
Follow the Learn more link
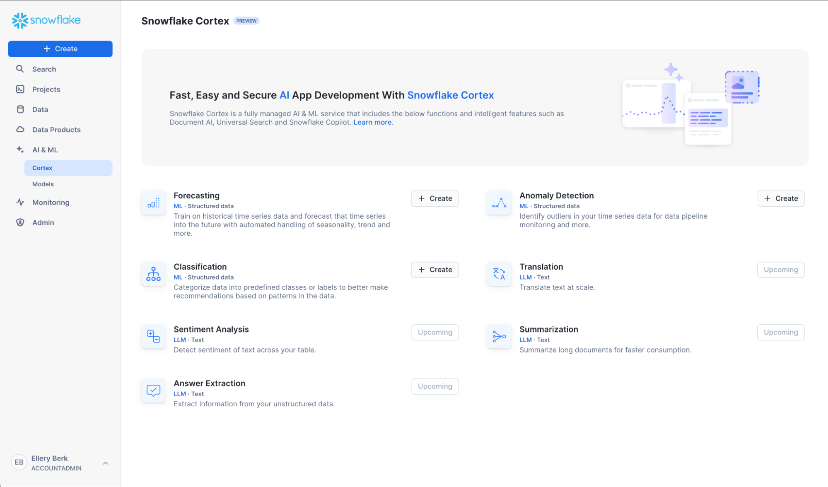(372, 123)
